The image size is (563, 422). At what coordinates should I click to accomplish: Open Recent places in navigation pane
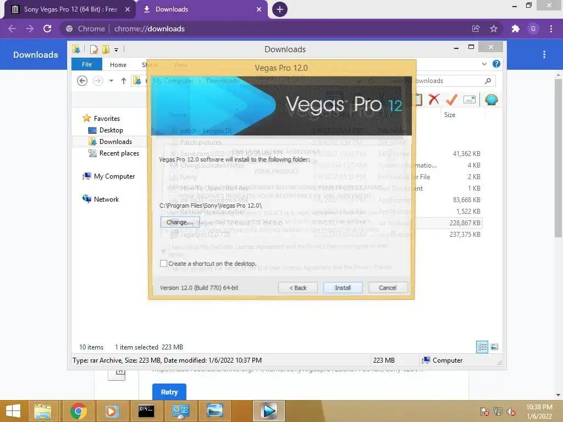119,153
